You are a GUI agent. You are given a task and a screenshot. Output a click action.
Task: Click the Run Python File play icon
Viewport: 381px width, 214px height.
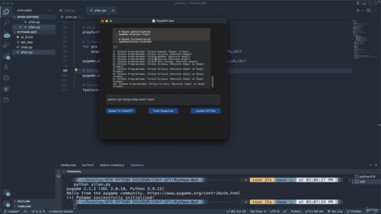click(x=358, y=11)
